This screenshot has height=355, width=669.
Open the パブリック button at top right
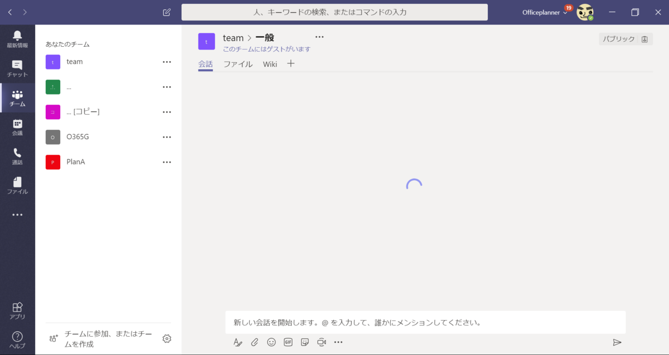coord(618,38)
